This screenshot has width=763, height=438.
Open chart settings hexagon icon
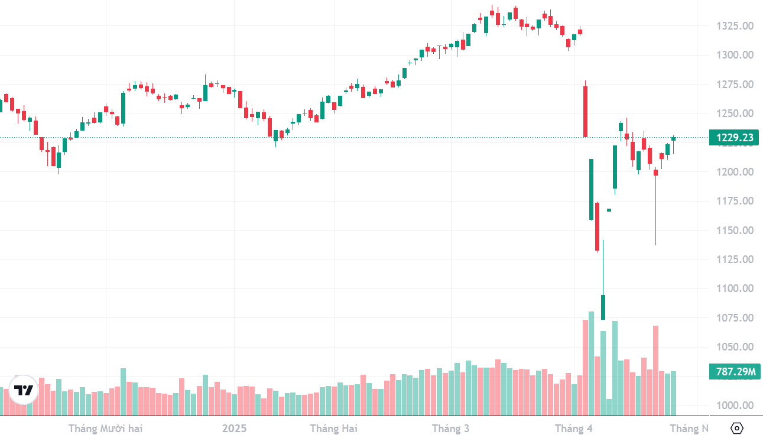coord(736,428)
